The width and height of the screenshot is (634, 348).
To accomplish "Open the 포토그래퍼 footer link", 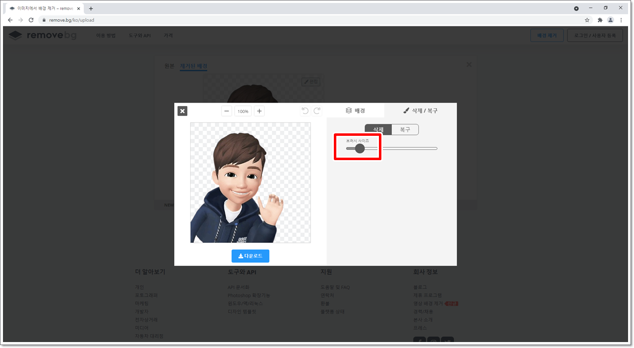I will (146, 295).
